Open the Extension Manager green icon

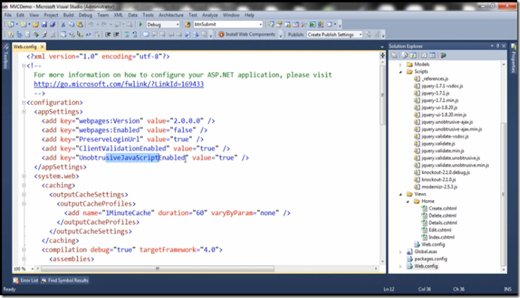click(313, 25)
